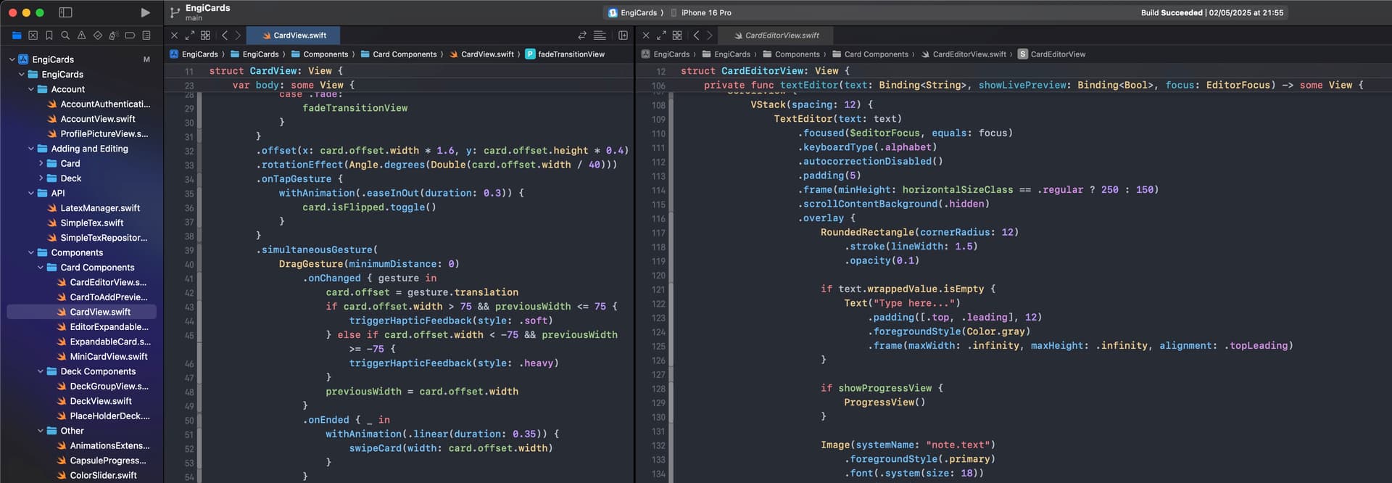Open MiniCardView.swift in the navigator
The image size is (1392, 483).
pos(109,356)
